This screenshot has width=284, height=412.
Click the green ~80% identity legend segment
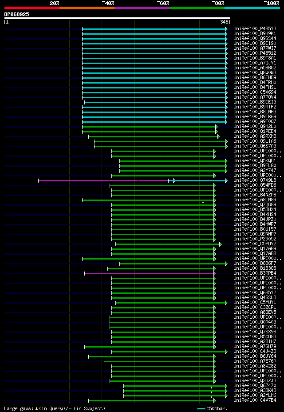pyautogui.click(x=197, y=8)
